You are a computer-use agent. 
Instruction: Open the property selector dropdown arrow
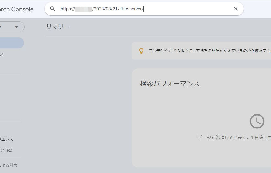tap(16, 27)
